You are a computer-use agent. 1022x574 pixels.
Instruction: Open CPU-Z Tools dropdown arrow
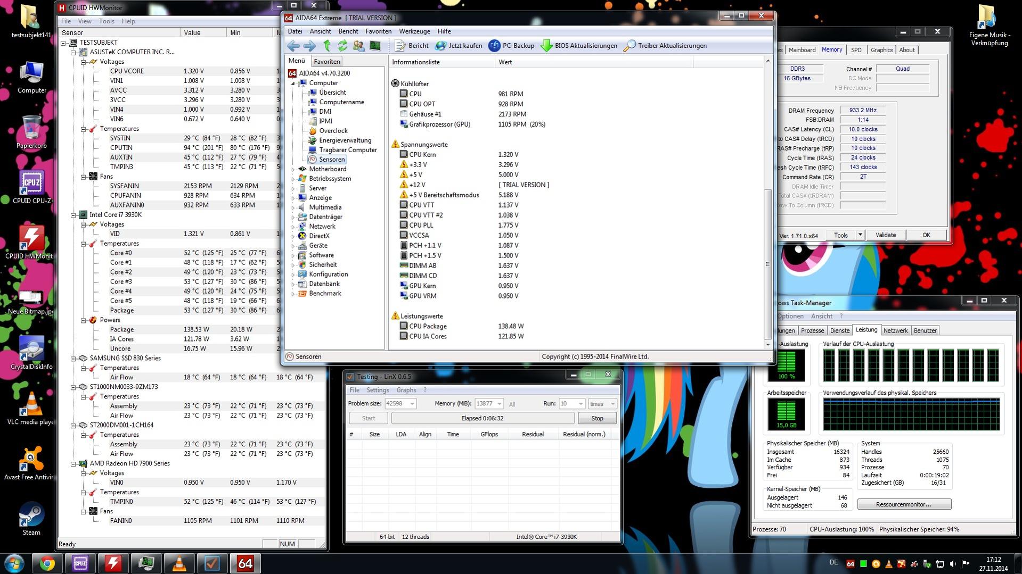(x=860, y=235)
